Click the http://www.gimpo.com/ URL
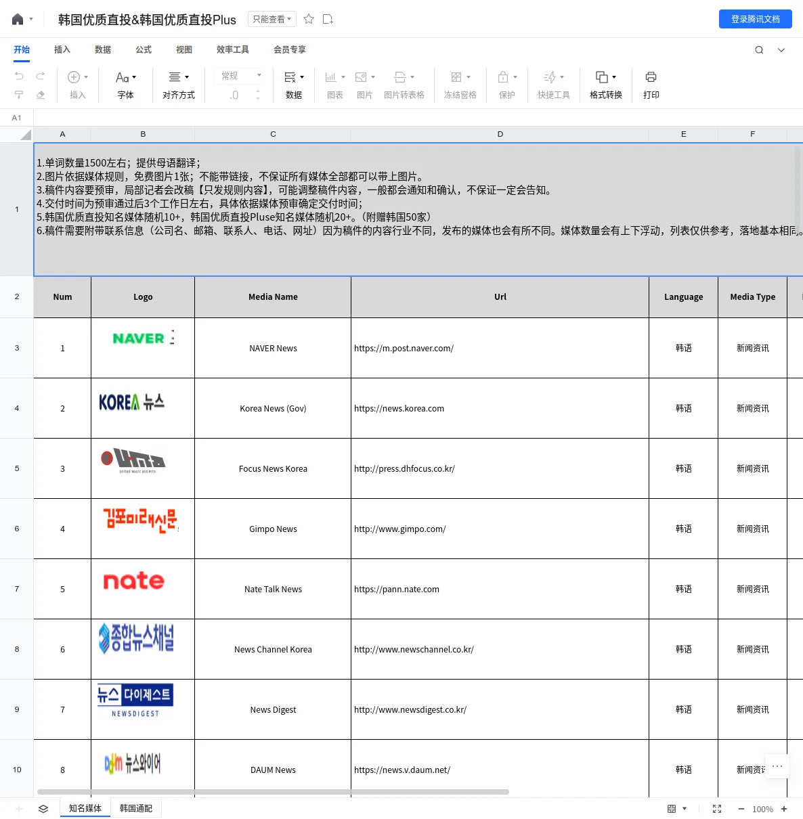 coord(400,529)
